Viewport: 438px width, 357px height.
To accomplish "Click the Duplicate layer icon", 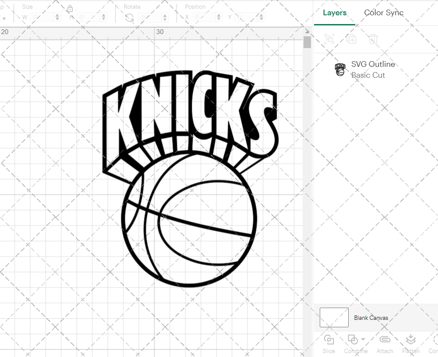I will [351, 39].
